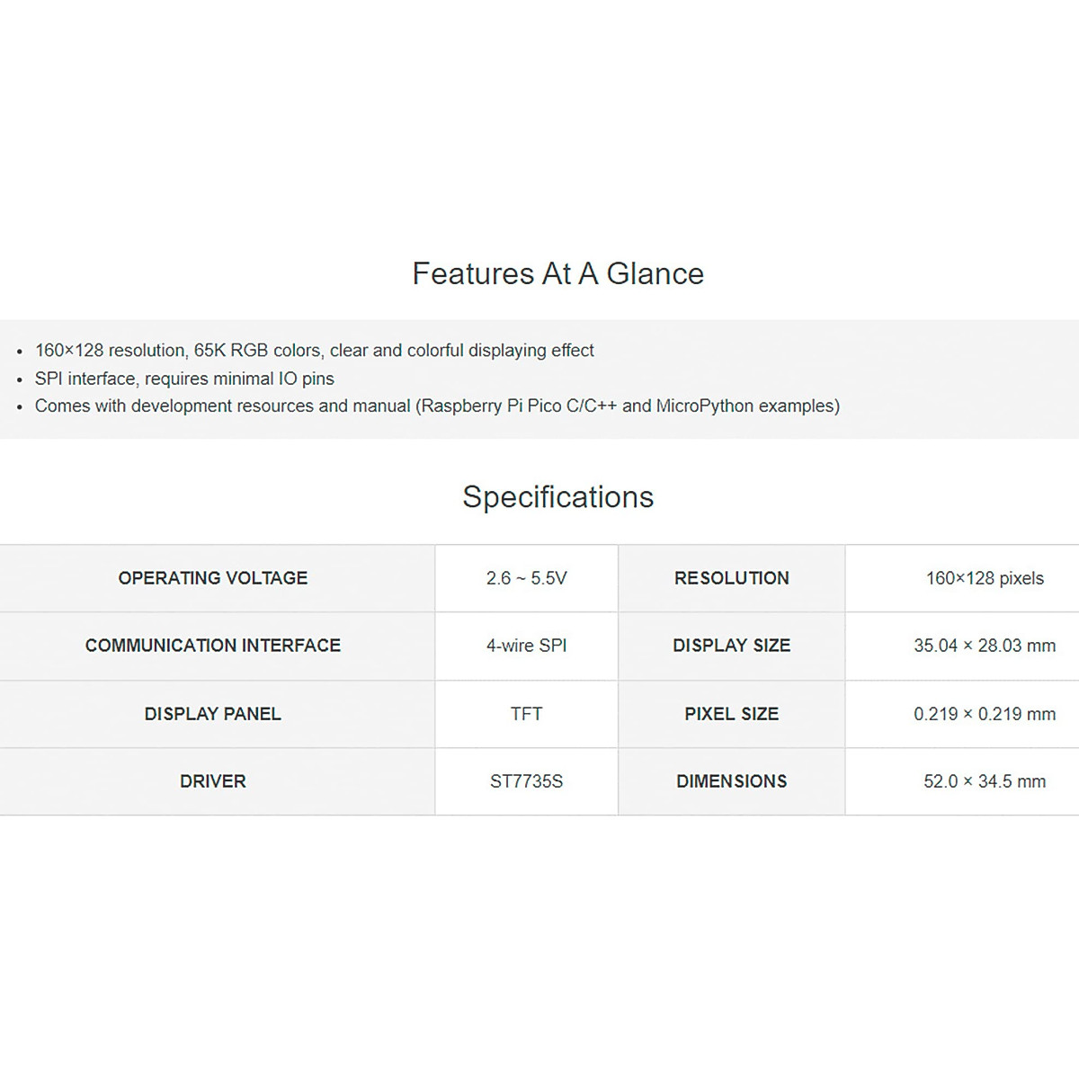Select the '4-wire SPI' value cell
This screenshot has height=1079, width=1079.
526,646
